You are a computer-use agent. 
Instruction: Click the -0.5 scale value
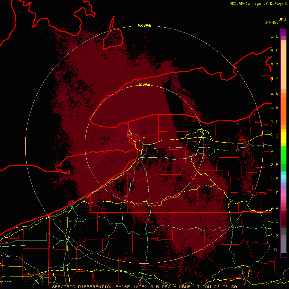[273, 222]
